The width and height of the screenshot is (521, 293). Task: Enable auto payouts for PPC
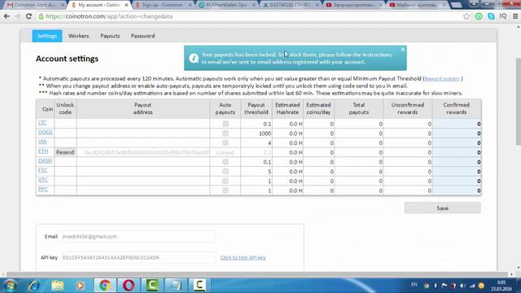tap(225, 190)
